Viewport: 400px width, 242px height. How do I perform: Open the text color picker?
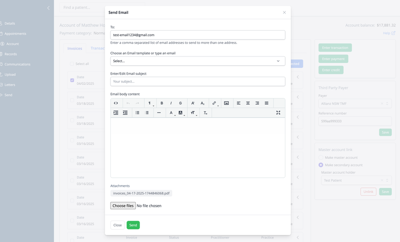tap(172, 113)
